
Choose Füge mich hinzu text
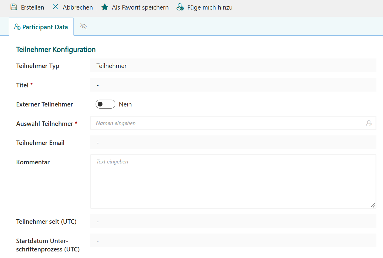210,7
